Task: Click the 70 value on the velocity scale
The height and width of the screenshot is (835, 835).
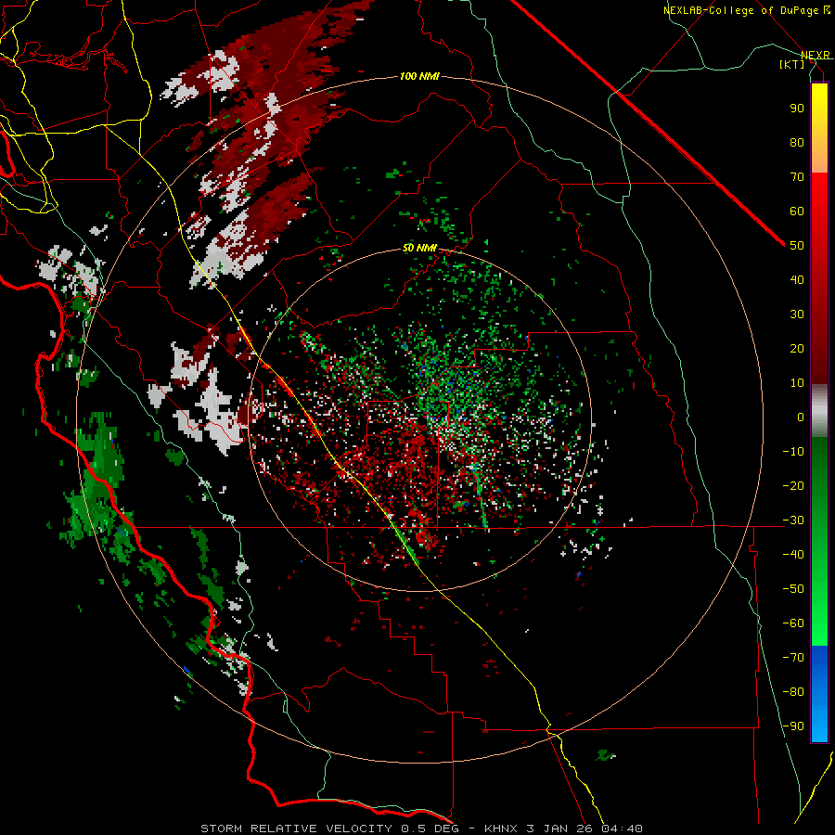Action: click(x=797, y=177)
